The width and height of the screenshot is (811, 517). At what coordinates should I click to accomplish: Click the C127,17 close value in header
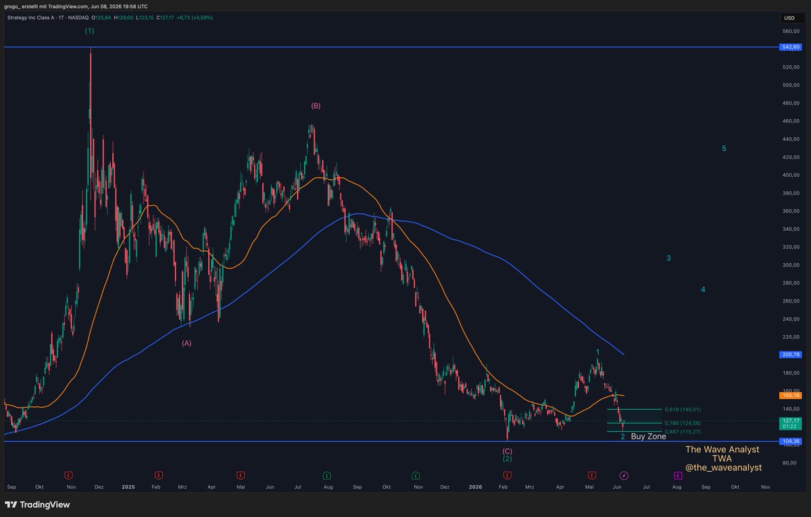[x=164, y=18]
